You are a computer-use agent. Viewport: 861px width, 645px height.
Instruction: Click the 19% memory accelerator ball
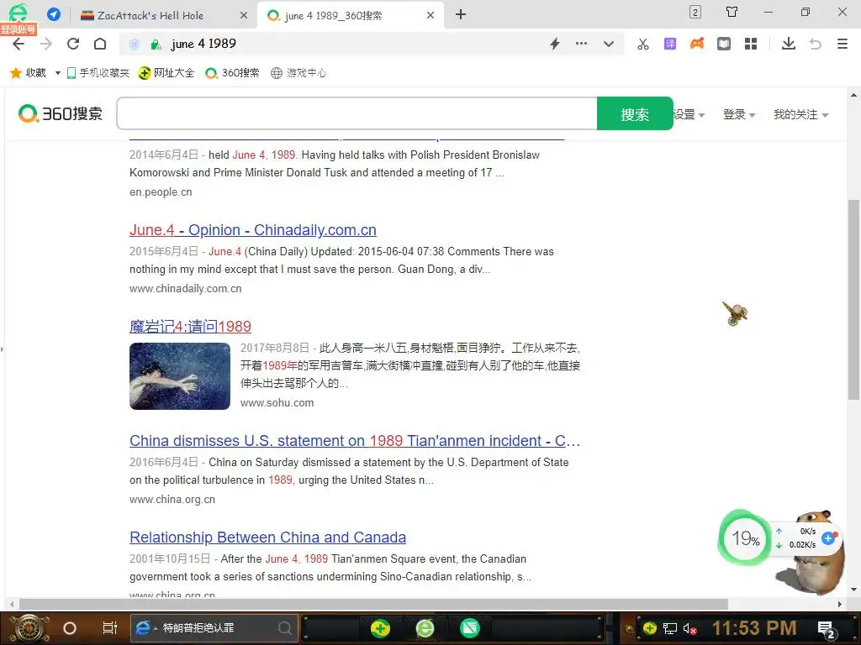(745, 538)
